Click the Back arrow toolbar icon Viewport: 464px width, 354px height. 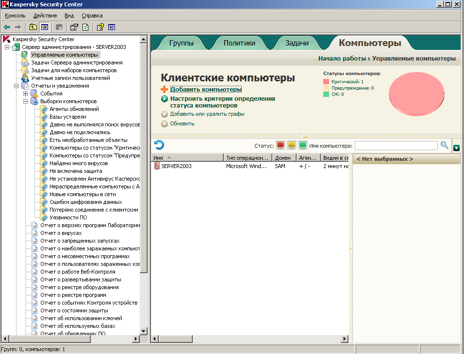[7, 27]
